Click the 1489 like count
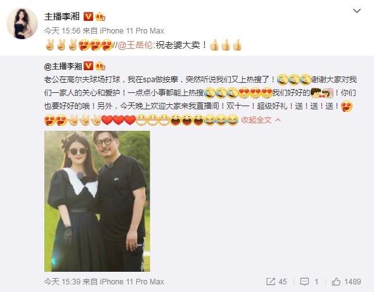This screenshot has width=374, height=292. (352, 282)
